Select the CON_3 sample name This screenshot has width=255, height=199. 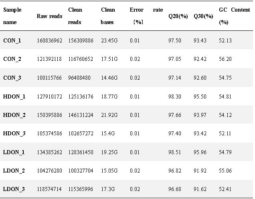12,78
